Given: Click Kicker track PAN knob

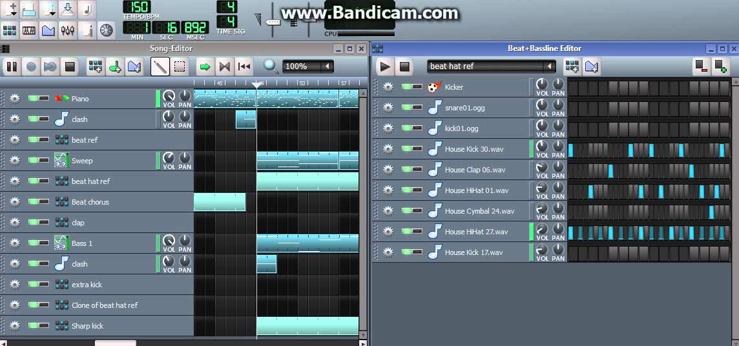Looking at the screenshot, I should click(x=558, y=85).
